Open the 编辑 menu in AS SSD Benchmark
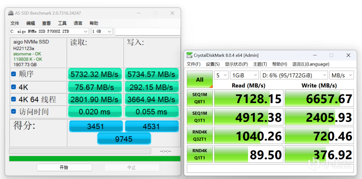 [x=31, y=23]
